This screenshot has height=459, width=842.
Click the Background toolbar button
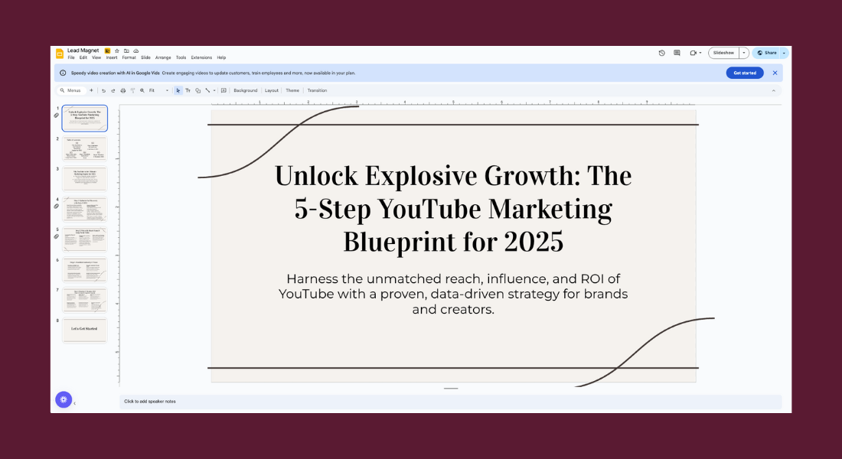click(246, 91)
